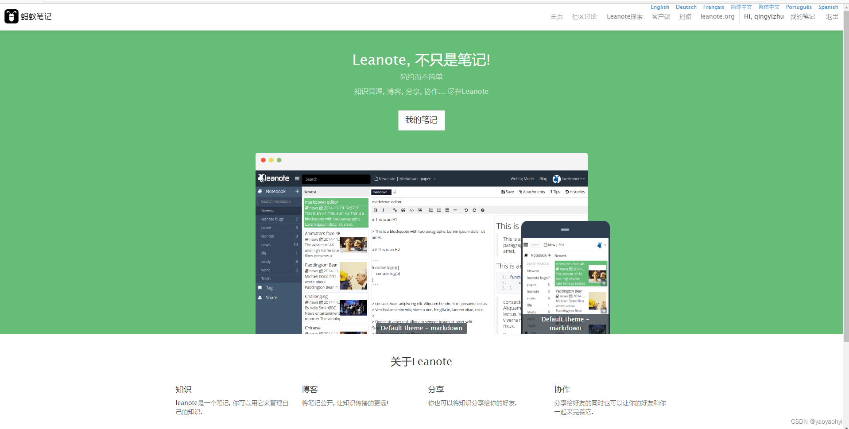Switch language to Português
The width and height of the screenshot is (849, 429).
[x=799, y=7]
